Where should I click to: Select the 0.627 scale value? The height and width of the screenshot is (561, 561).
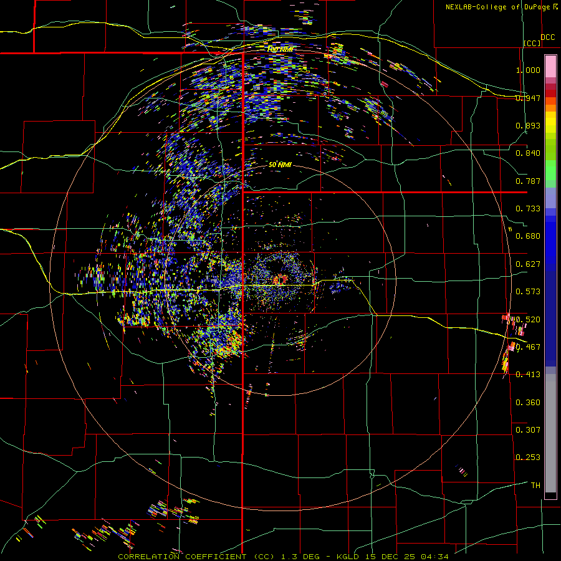point(528,264)
